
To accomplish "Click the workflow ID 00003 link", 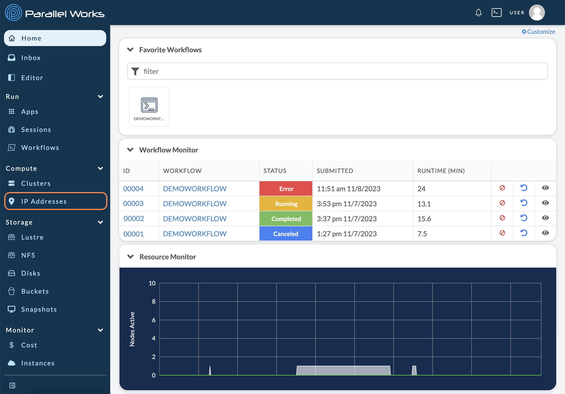I will click(133, 204).
